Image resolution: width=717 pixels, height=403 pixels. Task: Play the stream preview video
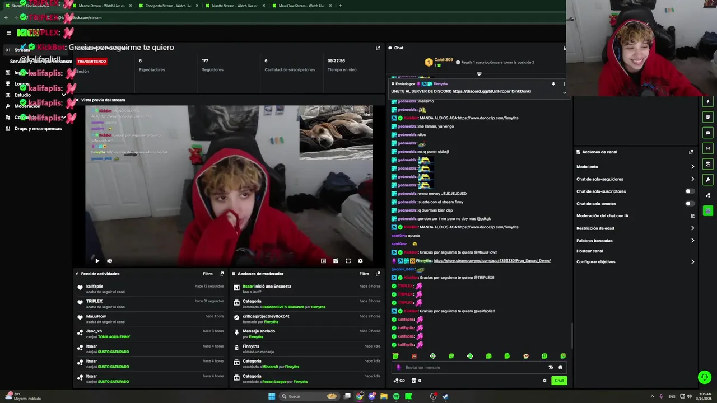97,261
